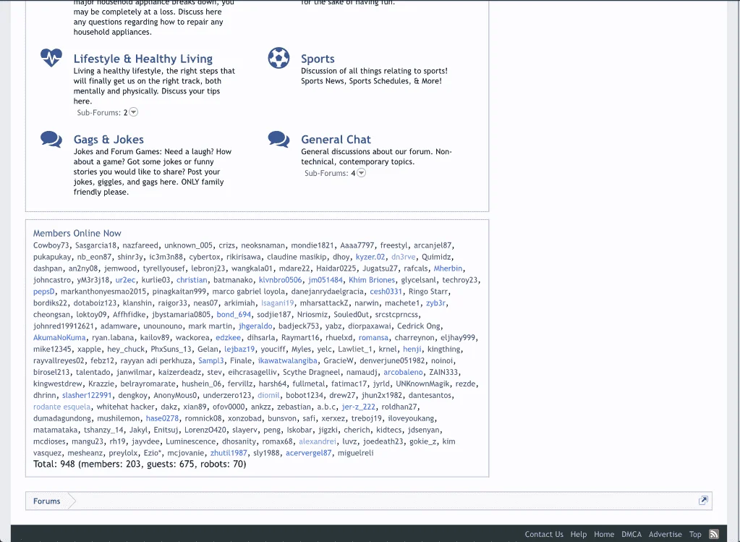View member alexandrei profile
The height and width of the screenshot is (542, 740).
point(318,441)
